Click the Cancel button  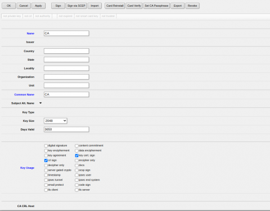coord(24,6)
